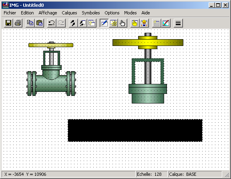The width and height of the screenshot is (231, 179).
Task: Click the new window with spark icon
Action: tap(92, 23)
